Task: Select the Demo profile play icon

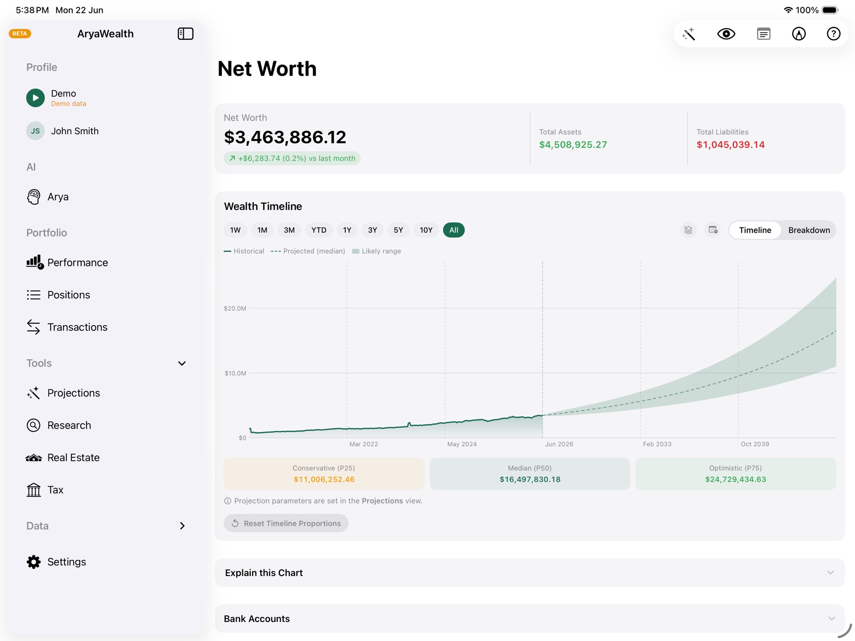Action: click(35, 98)
